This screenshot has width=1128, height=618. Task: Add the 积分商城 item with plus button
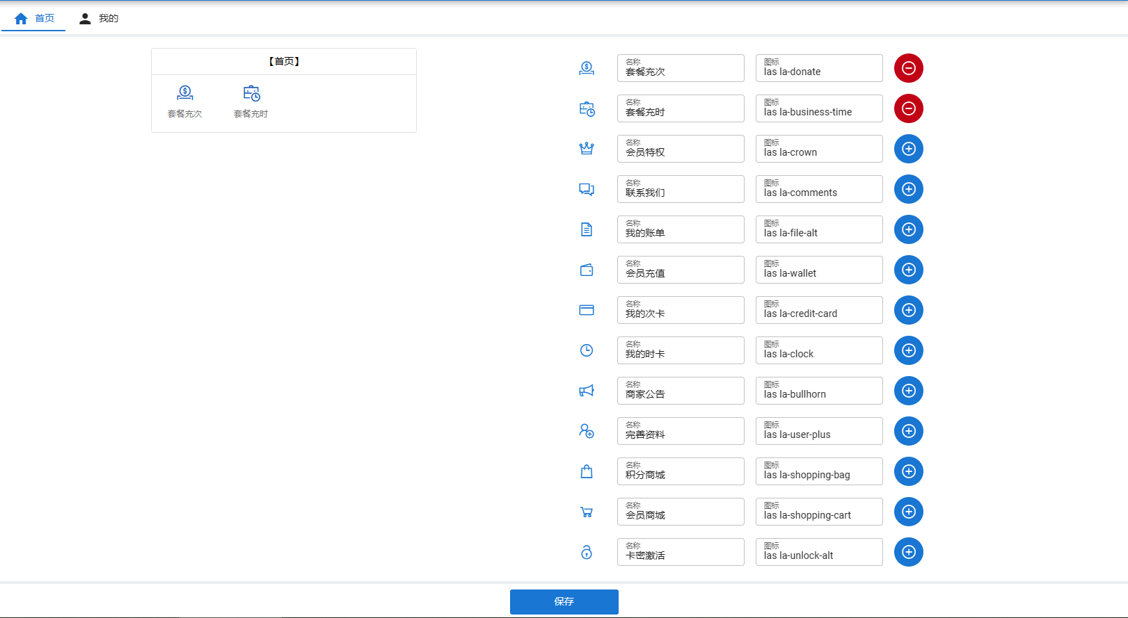coord(909,471)
